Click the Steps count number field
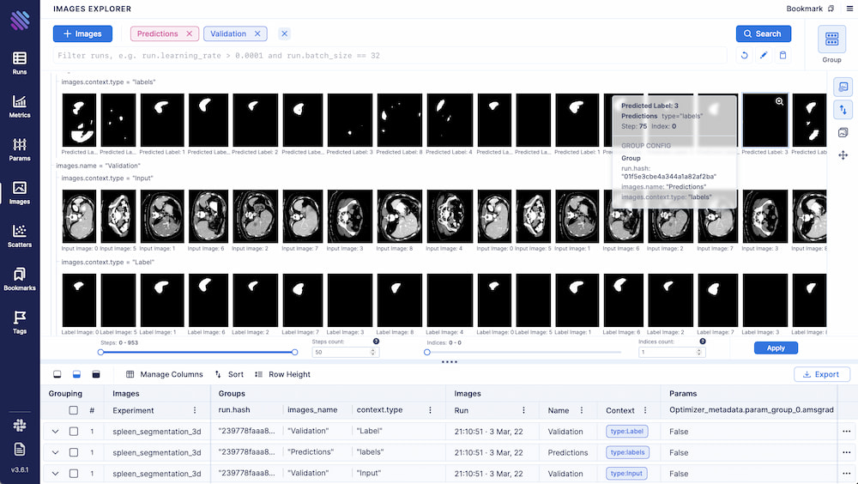 (345, 352)
